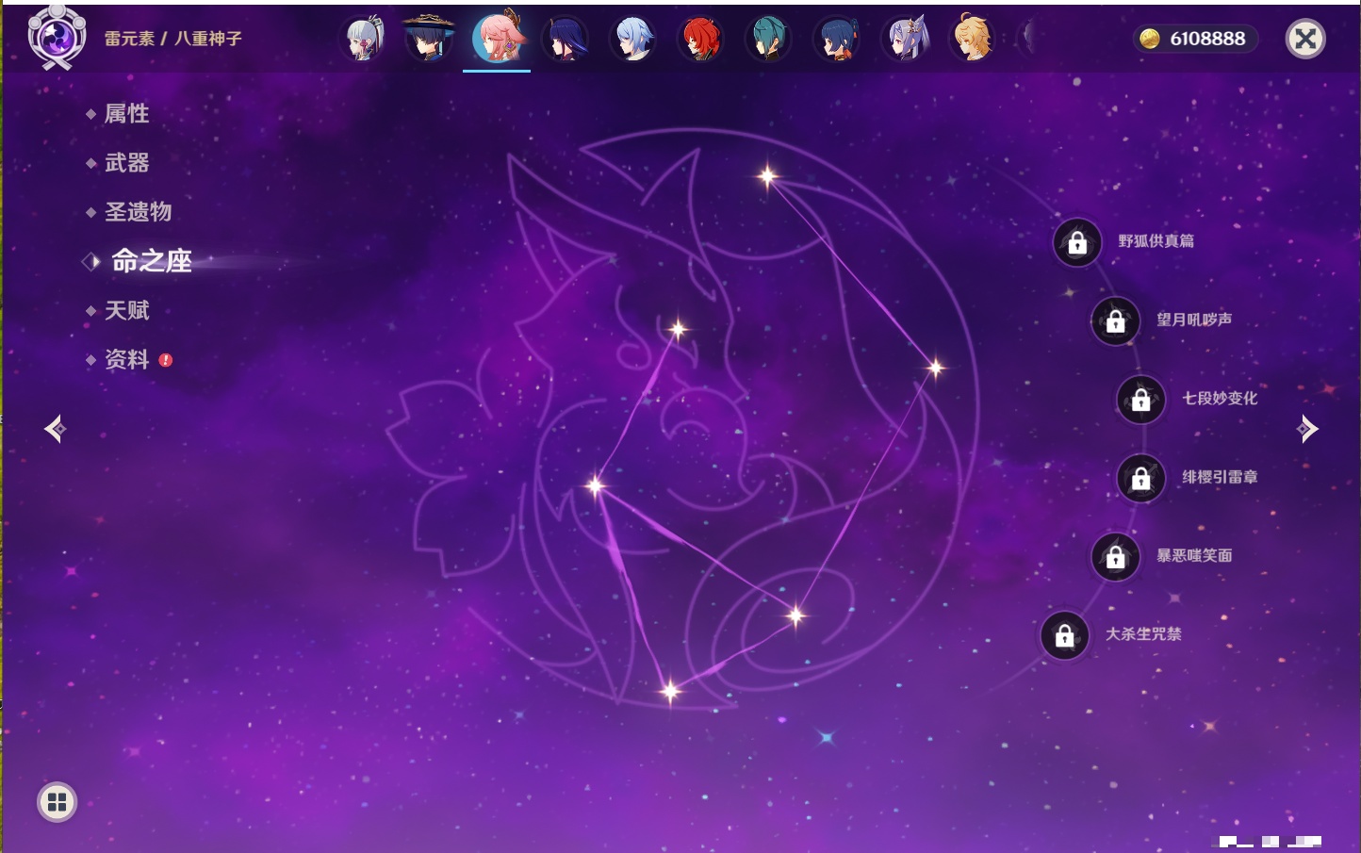Open the 圣遗物 artifacts tab
This screenshot has height=853, width=1361.
(138, 212)
